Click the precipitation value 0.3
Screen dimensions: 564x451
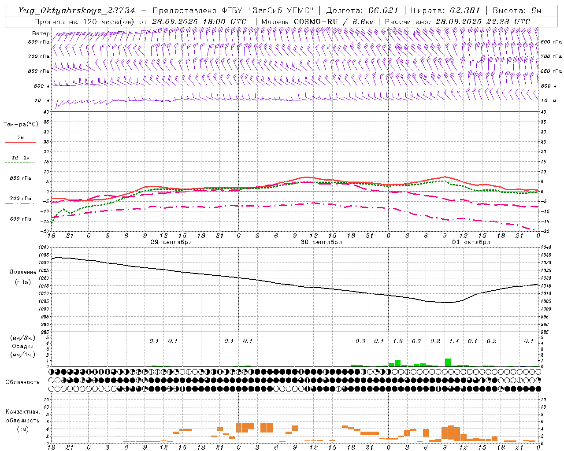coord(360,341)
